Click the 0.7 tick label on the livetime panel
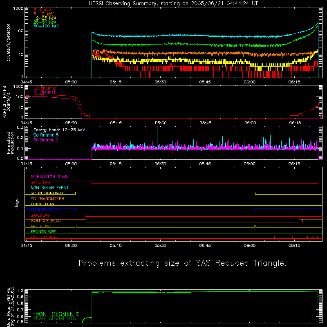 (20, 309)
